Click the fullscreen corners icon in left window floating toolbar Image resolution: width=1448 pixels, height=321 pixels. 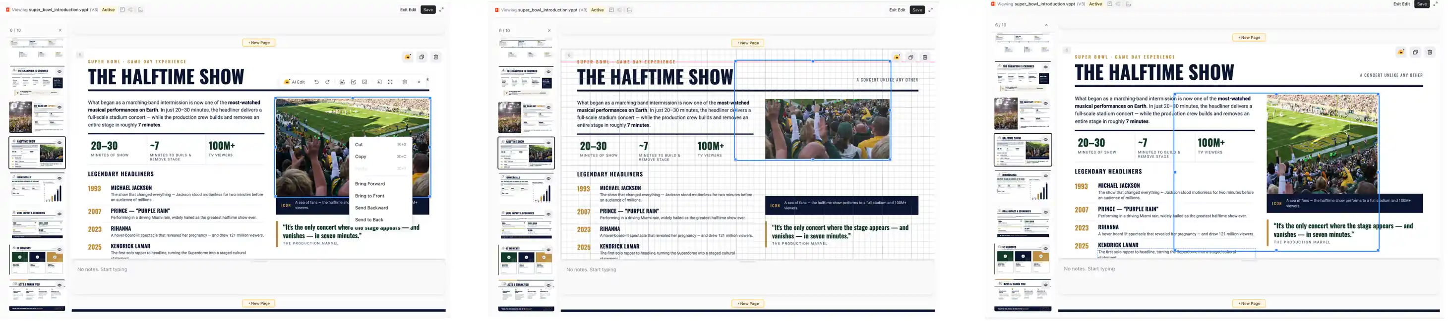coord(390,82)
